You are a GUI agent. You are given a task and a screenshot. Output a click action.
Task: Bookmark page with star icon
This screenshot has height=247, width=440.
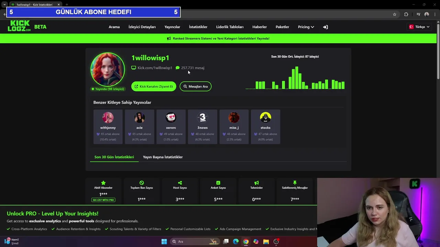coord(395,14)
